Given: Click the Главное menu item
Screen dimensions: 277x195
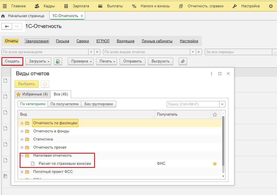Looking at the screenshot, I should (18, 6).
